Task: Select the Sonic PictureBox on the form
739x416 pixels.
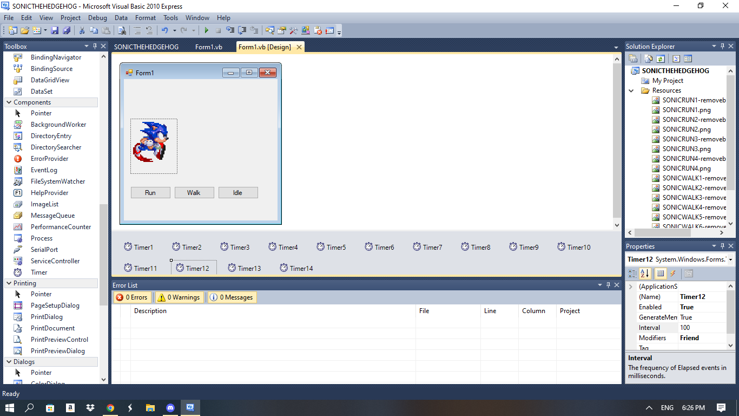Action: [154, 146]
